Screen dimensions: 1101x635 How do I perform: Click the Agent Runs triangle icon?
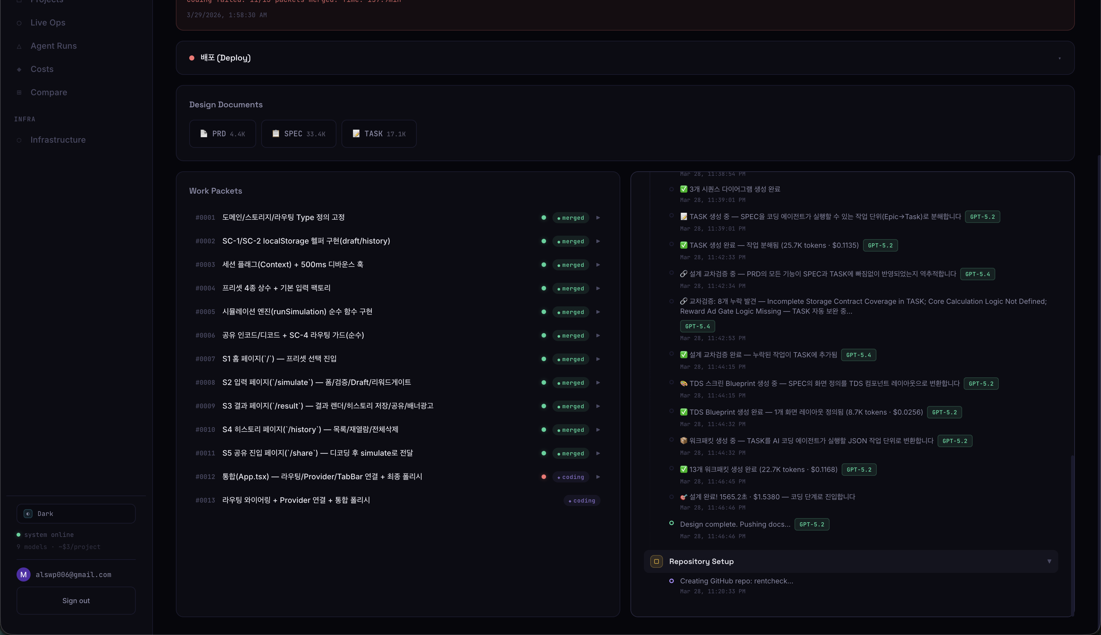[x=19, y=46]
